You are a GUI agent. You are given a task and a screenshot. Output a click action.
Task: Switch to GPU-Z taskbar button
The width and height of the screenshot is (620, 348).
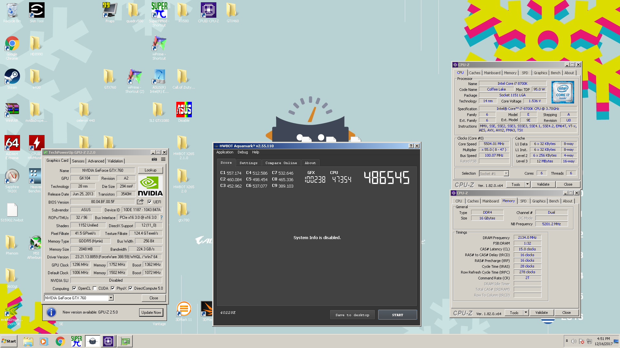(x=125, y=341)
